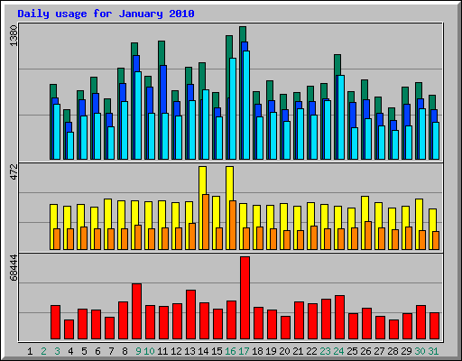Click day 24 on the x-axis
The width and height of the screenshot is (462, 361).
coord(338,351)
